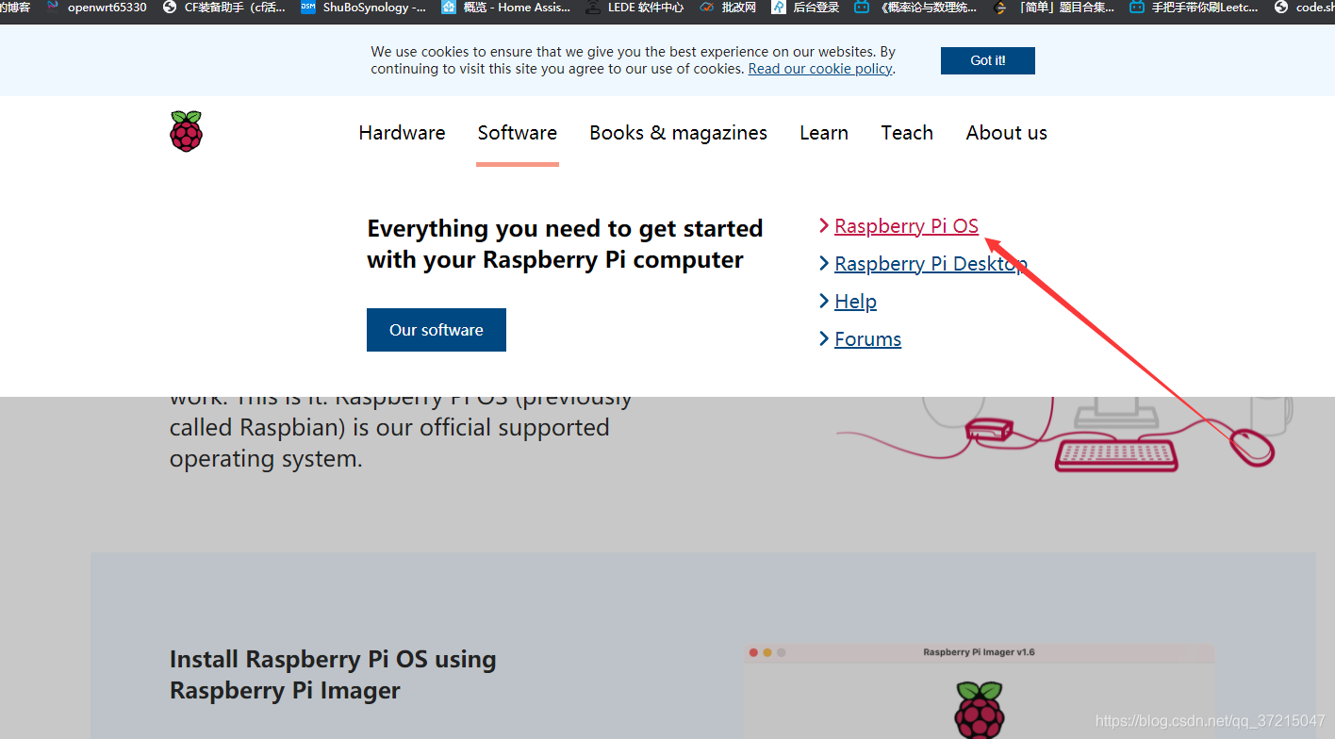
Task: Open the Forums link
Action: [x=868, y=339]
